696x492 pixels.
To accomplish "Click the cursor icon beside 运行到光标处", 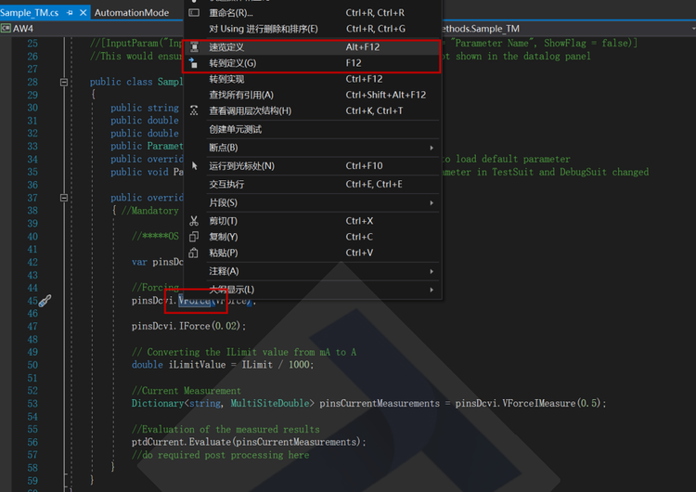I will 194,166.
